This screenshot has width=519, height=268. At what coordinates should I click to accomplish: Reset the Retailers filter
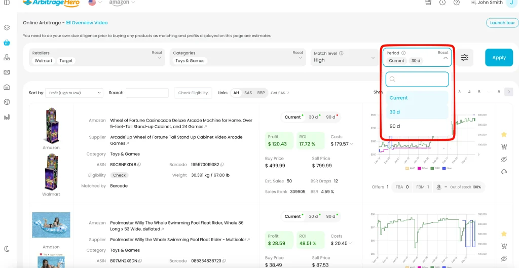coord(157,53)
